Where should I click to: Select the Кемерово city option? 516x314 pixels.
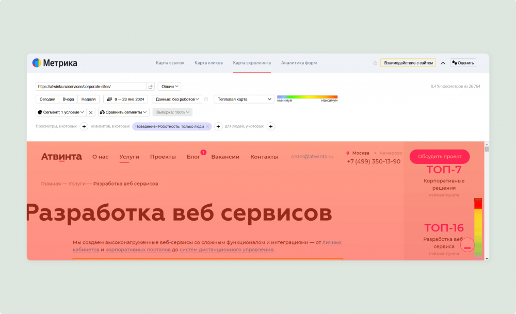coord(391,153)
